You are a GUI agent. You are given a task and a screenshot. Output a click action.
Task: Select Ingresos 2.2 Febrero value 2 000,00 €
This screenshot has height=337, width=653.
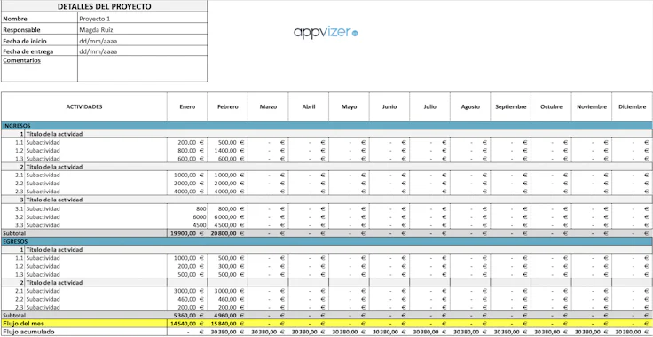(228, 184)
